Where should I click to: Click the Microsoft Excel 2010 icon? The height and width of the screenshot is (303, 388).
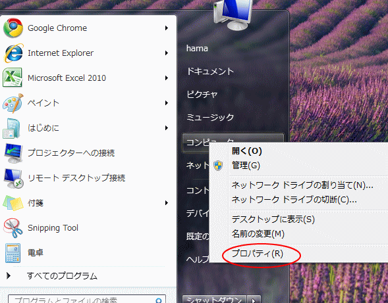pyautogui.click(x=13, y=78)
